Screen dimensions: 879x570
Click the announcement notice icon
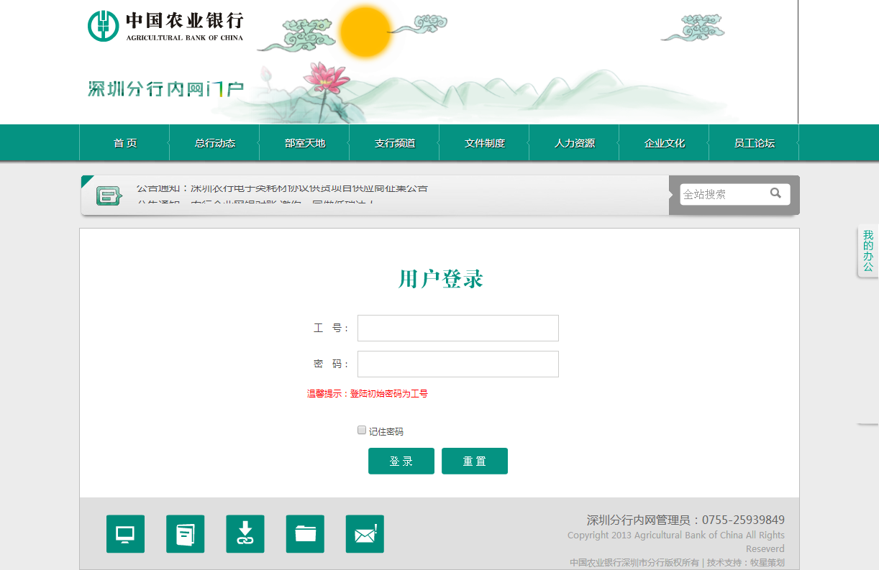click(x=109, y=196)
